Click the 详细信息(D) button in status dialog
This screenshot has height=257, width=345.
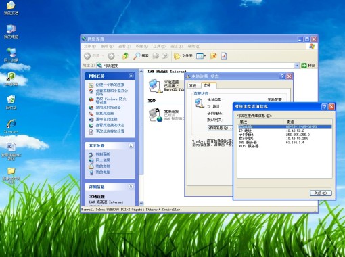(x=220, y=128)
